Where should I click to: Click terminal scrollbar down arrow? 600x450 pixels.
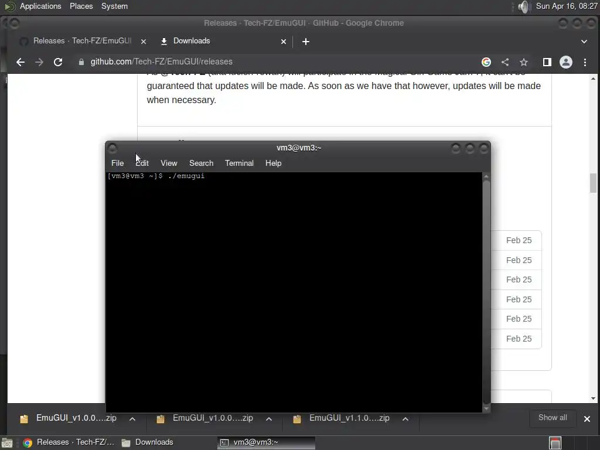pyautogui.click(x=486, y=408)
